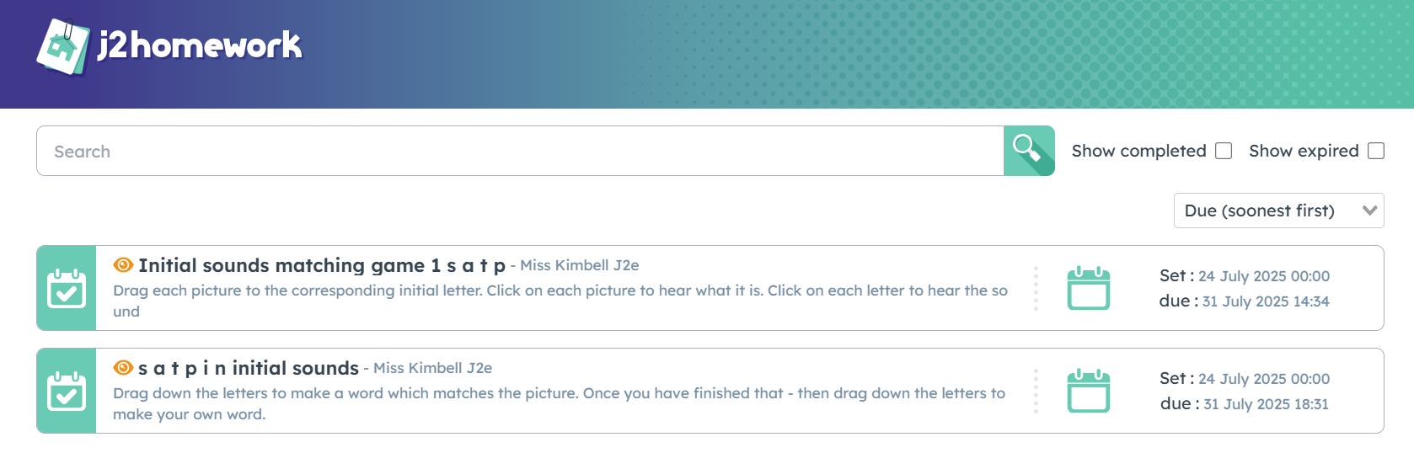The width and height of the screenshot is (1414, 469).
Task: Click the green checked-calendar icon for s a t p i n
Action: pyautogui.click(x=67, y=391)
